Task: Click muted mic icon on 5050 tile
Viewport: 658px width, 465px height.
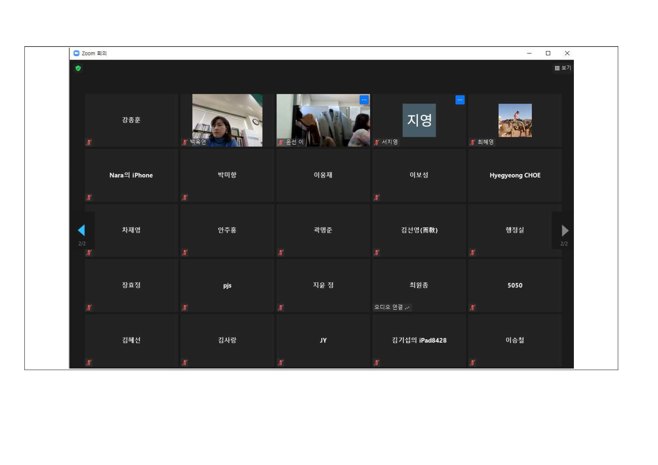Action: click(x=472, y=307)
